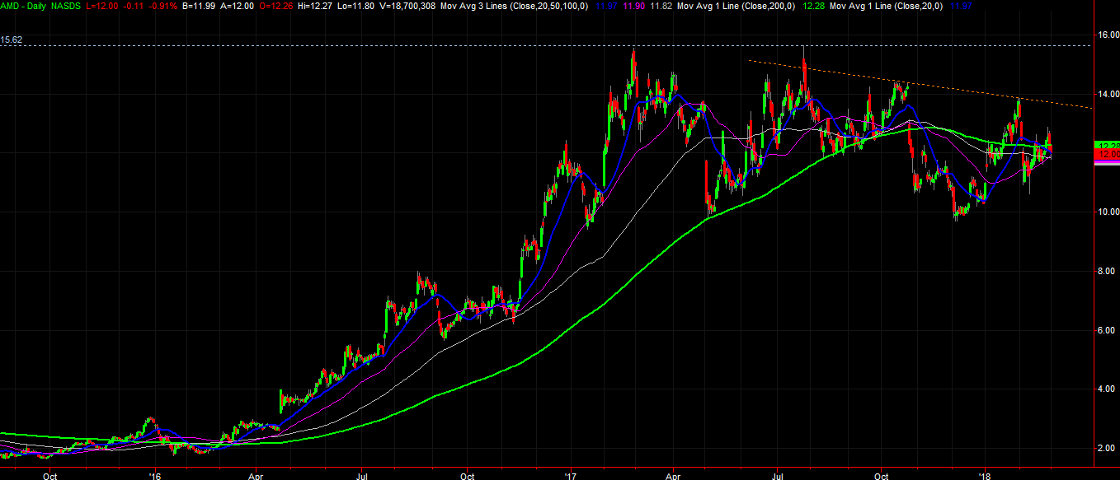Click the AMD - Daily symbol label
The height and width of the screenshot is (480, 1120).
pyautogui.click(x=25, y=6)
